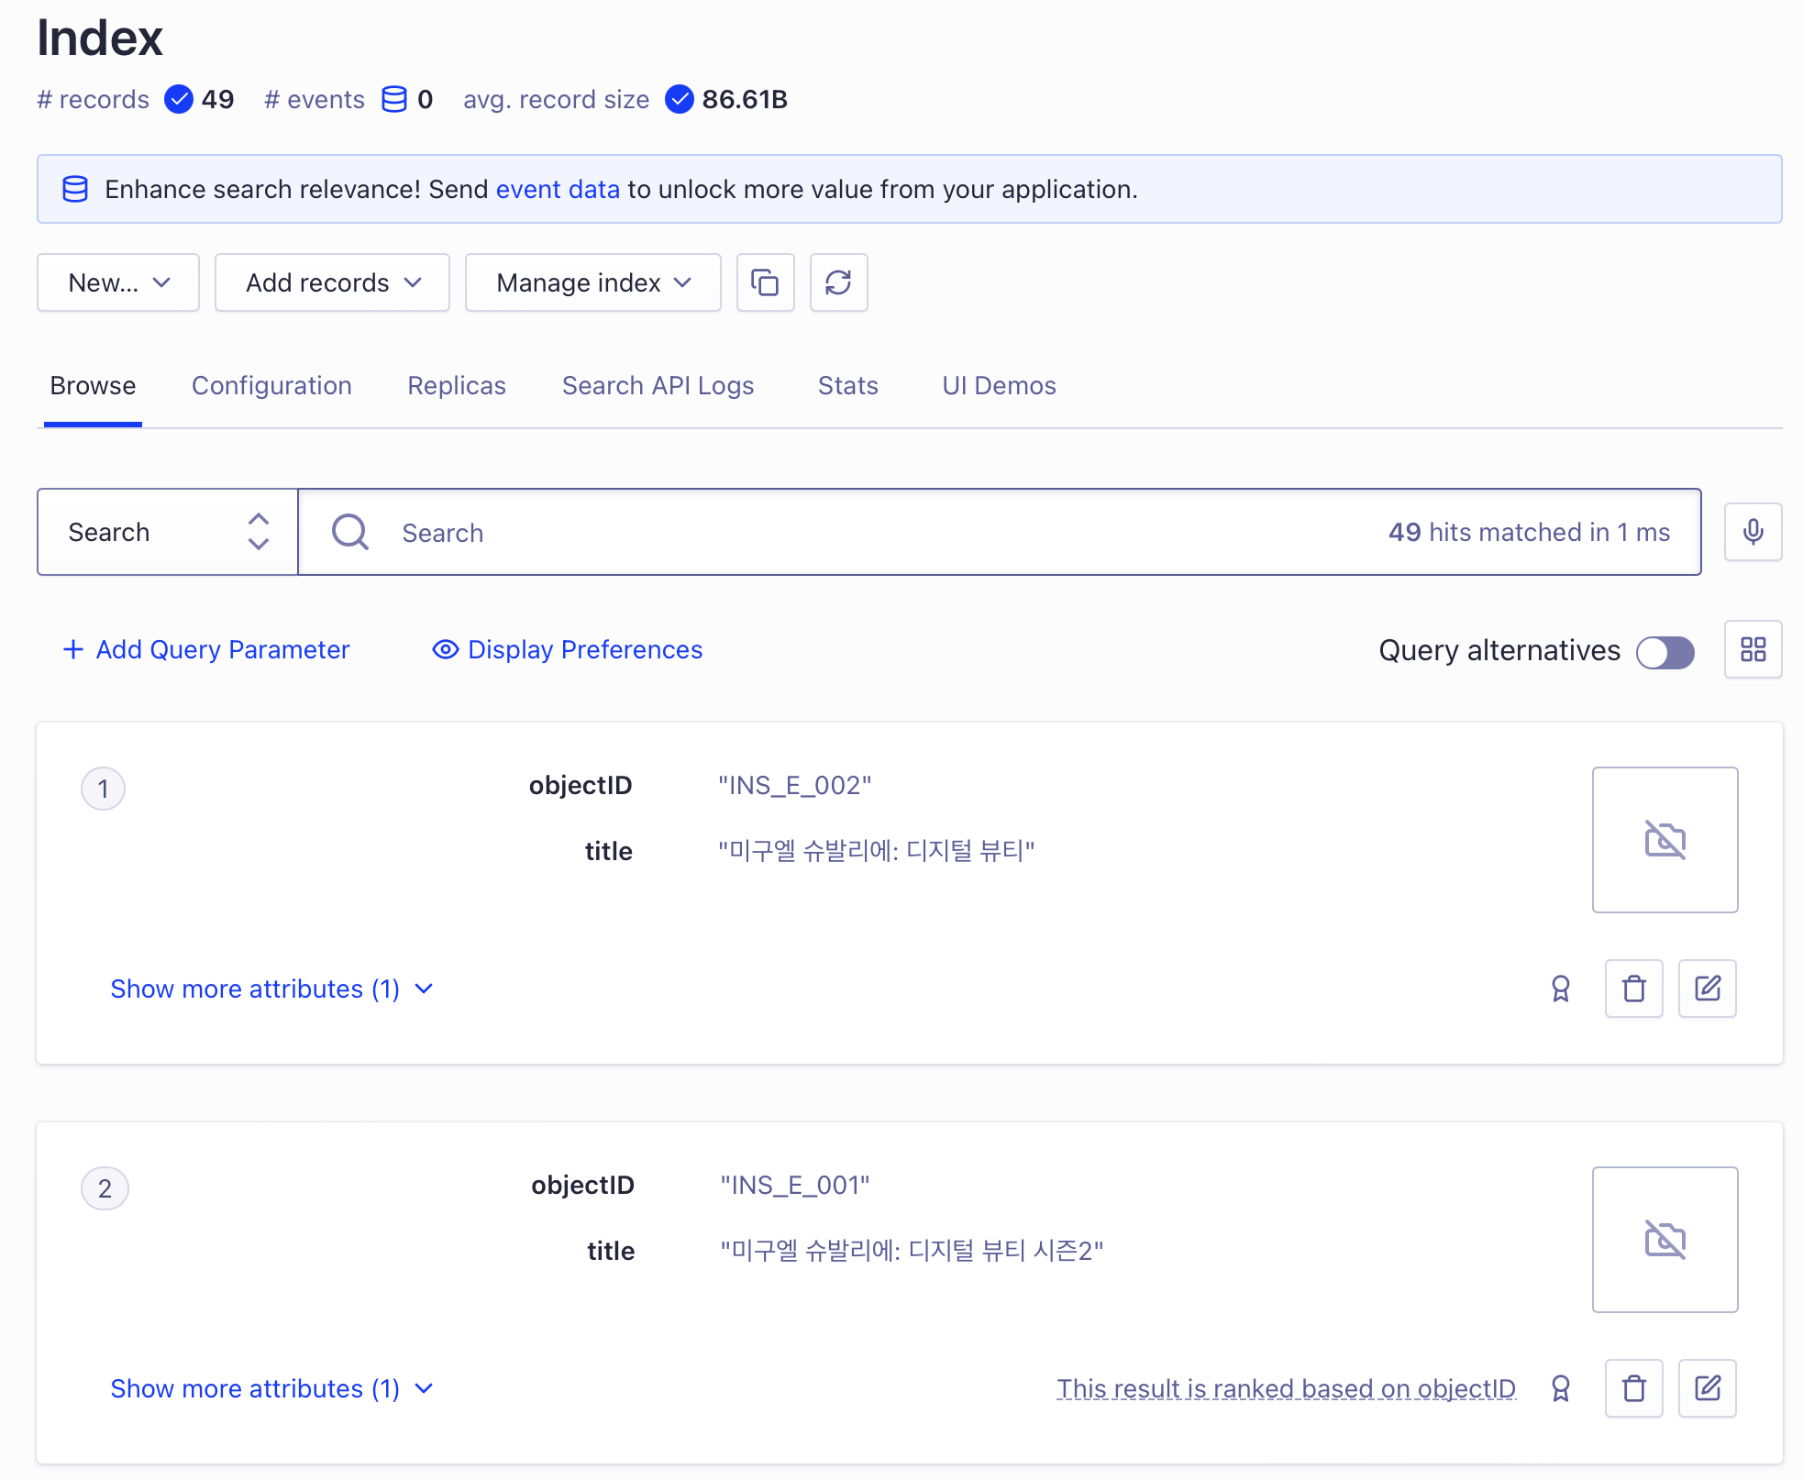This screenshot has width=1803, height=1480.
Task: Click pin ribbon icon for record INS_E_001
Action: coord(1560,1388)
